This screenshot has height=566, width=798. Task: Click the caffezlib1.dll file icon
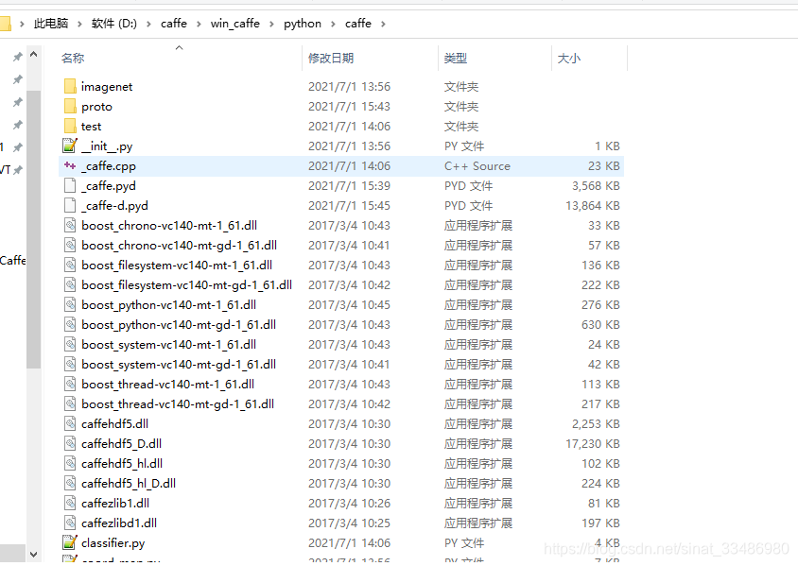point(70,503)
